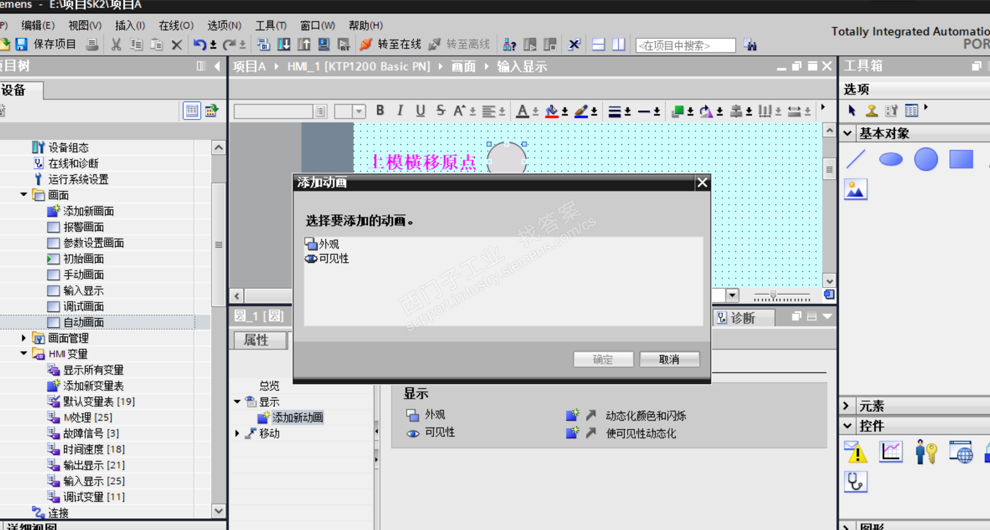Click Dynamize colors and flashing (动态化颜色和闪烁) link
The image size is (990, 530).
pos(645,416)
